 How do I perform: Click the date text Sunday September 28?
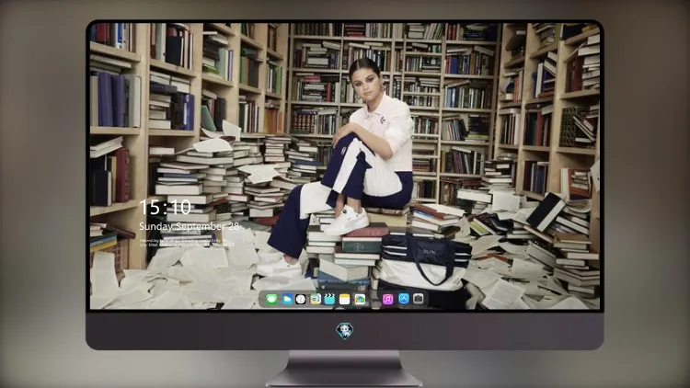tap(190, 226)
